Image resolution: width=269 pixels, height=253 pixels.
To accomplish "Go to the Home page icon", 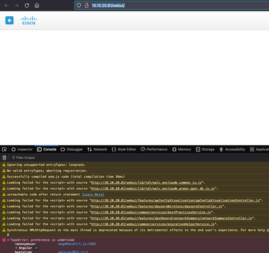I will pos(37,5).
